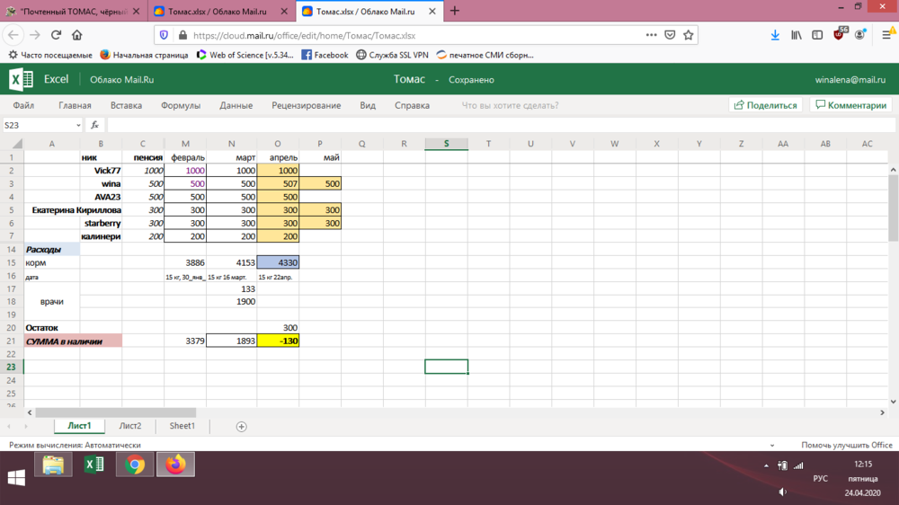This screenshot has height=505, width=899.
Task: Launch Chrome from the taskbar
Action: [136, 465]
